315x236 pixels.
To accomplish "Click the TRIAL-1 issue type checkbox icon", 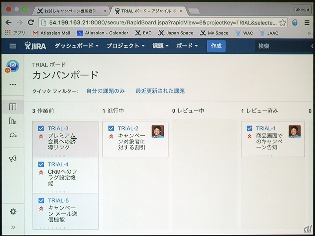I will 249,128.
